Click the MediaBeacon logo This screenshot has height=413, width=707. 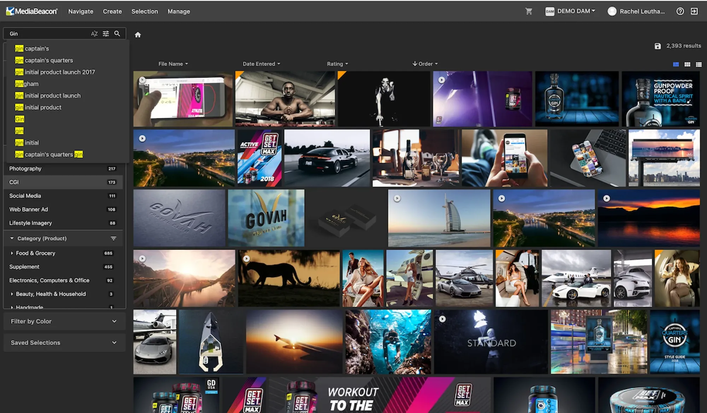(31, 11)
